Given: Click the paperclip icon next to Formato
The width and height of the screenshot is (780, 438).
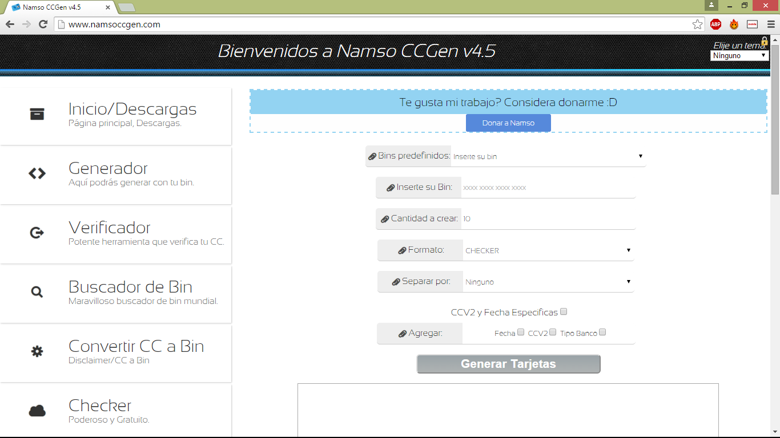Looking at the screenshot, I should point(402,250).
